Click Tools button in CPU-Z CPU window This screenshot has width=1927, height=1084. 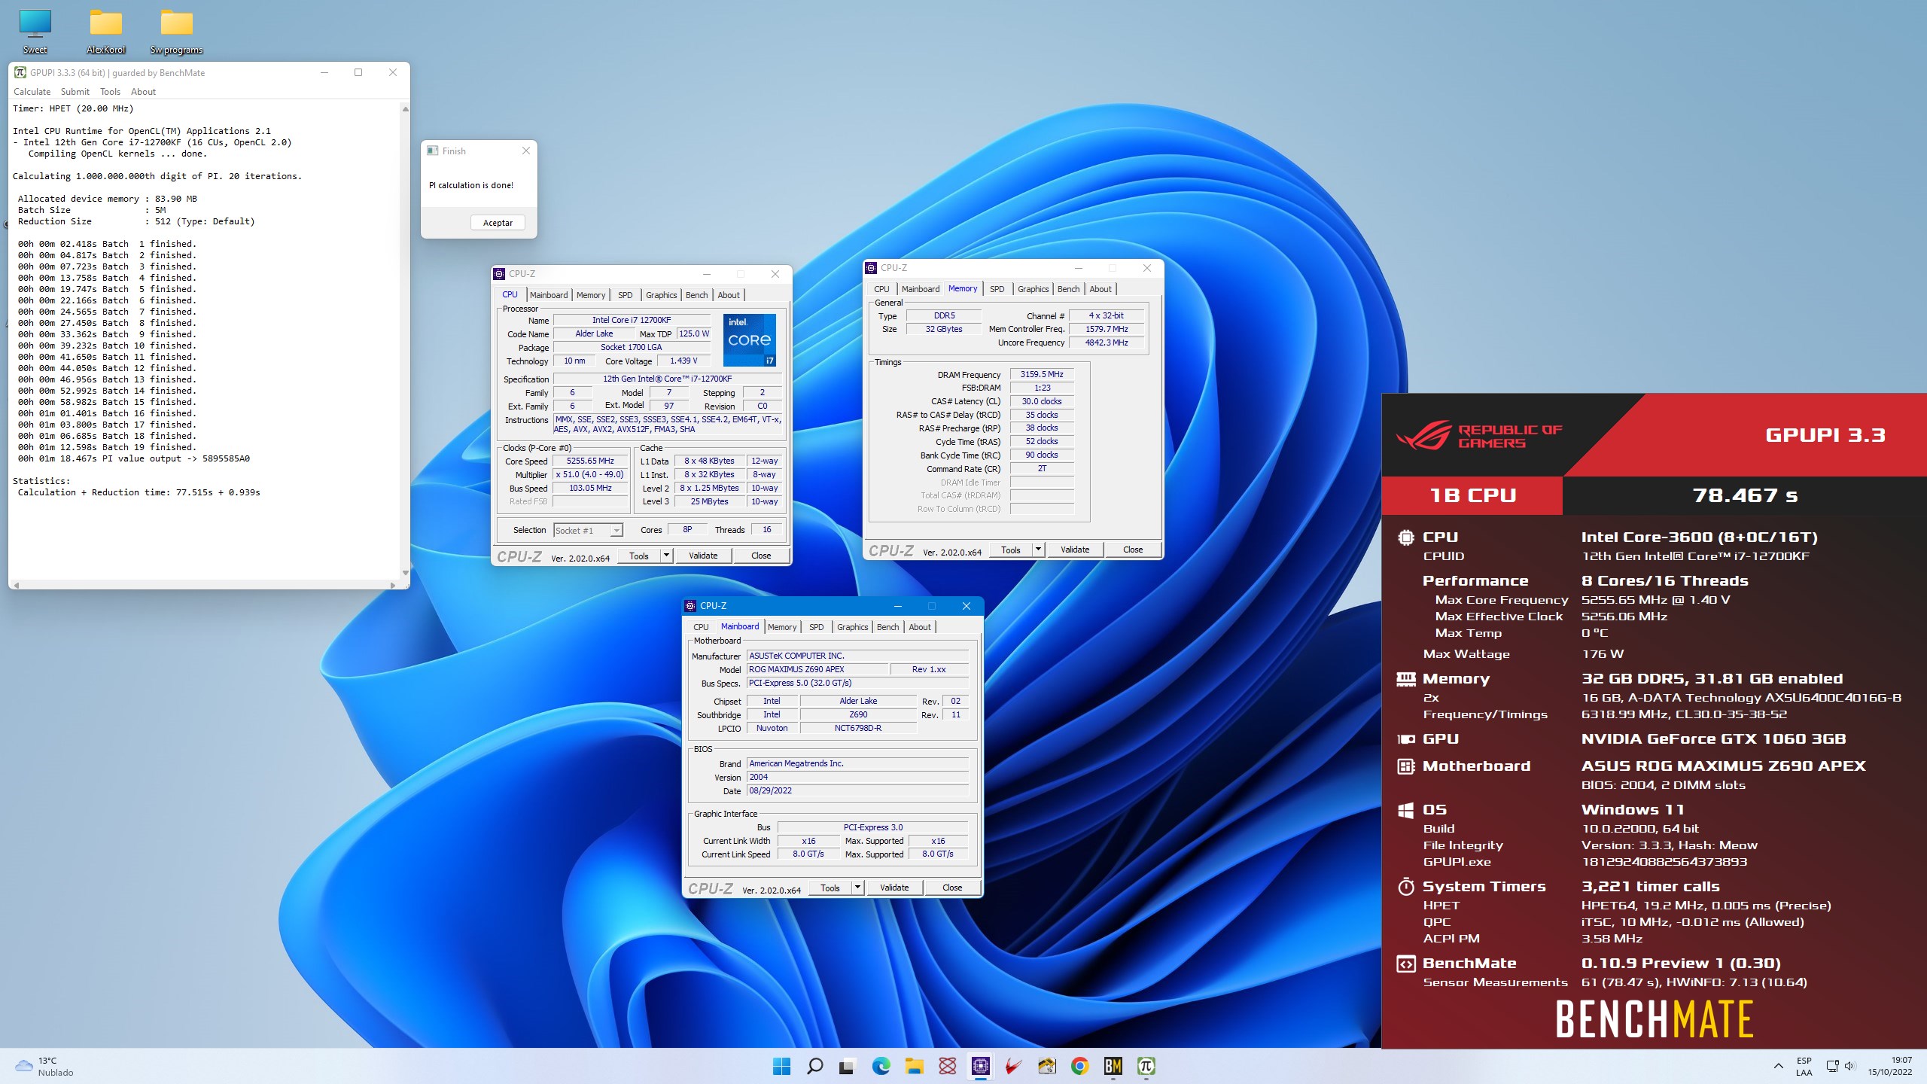point(639,556)
